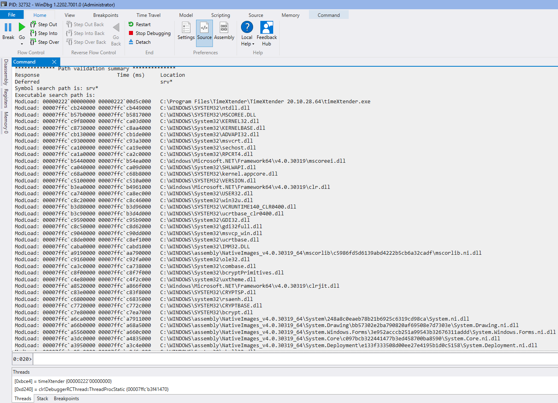Open the Disassembly side panel
The width and height of the screenshot is (558, 403).
tap(6, 72)
